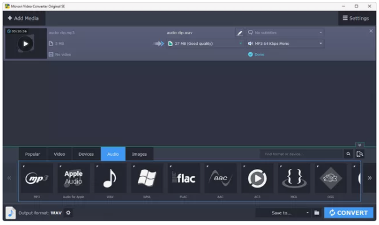This screenshot has height=225, width=379.
Task: Select the MKA format icon
Action: pyautogui.click(x=294, y=178)
